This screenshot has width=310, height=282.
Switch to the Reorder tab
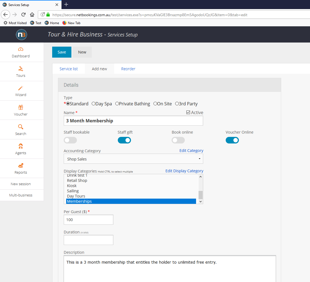[x=128, y=69]
